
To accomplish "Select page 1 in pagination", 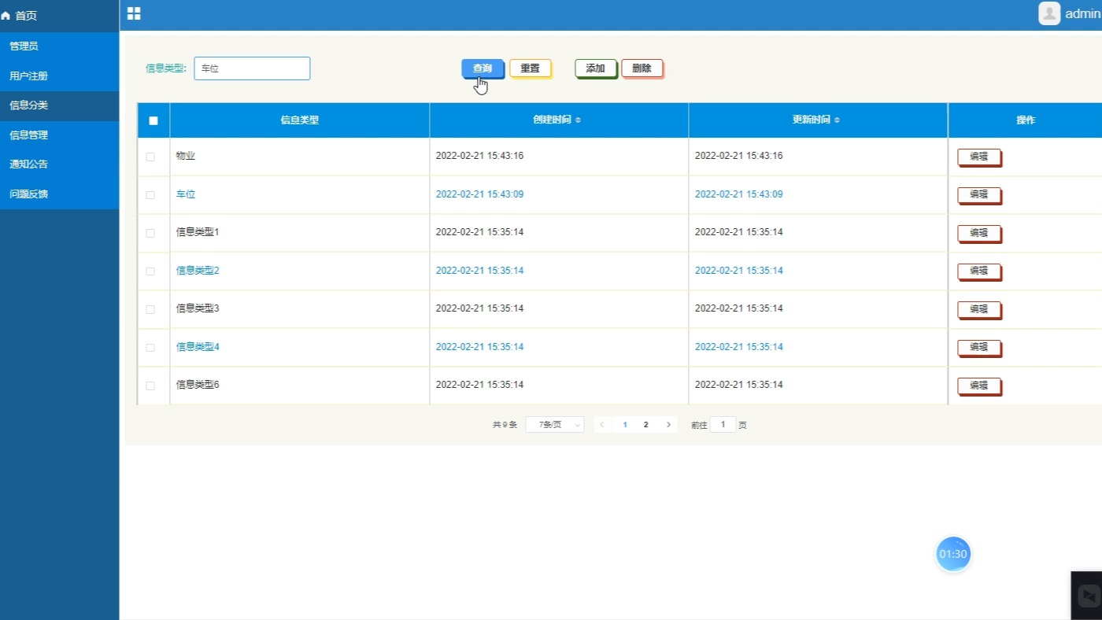I will (625, 425).
